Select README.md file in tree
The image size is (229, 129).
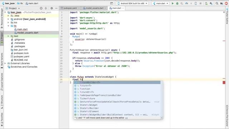pos(21,60)
